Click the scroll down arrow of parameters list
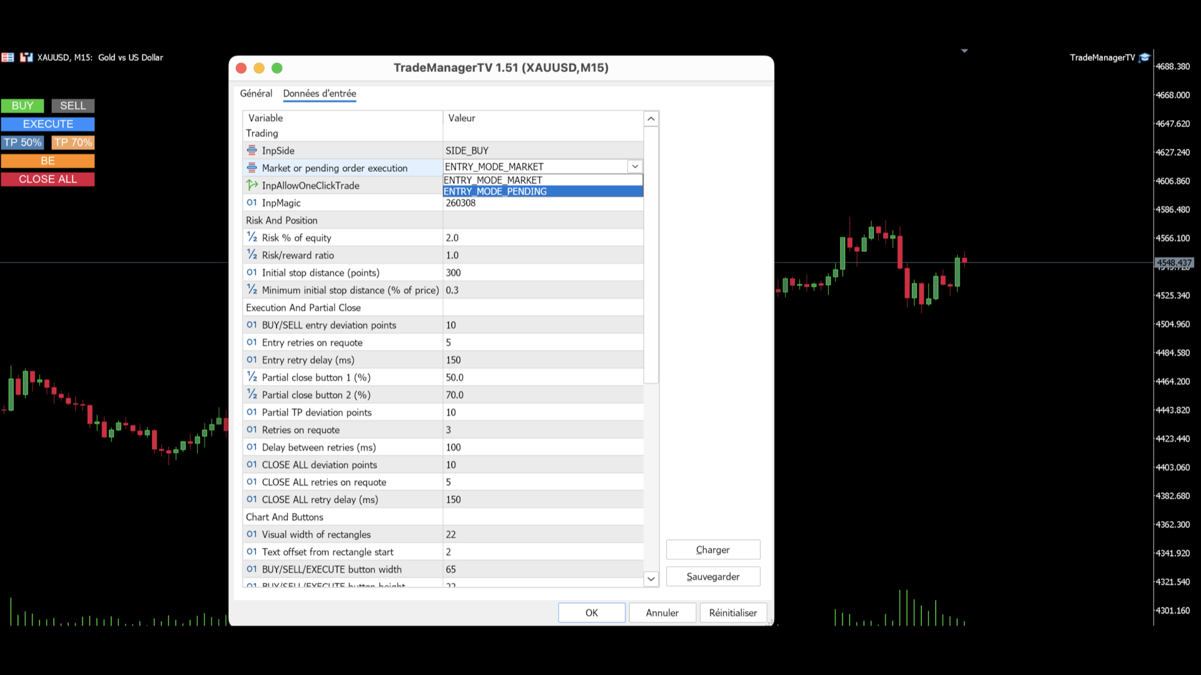The height and width of the screenshot is (675, 1201). (x=651, y=579)
